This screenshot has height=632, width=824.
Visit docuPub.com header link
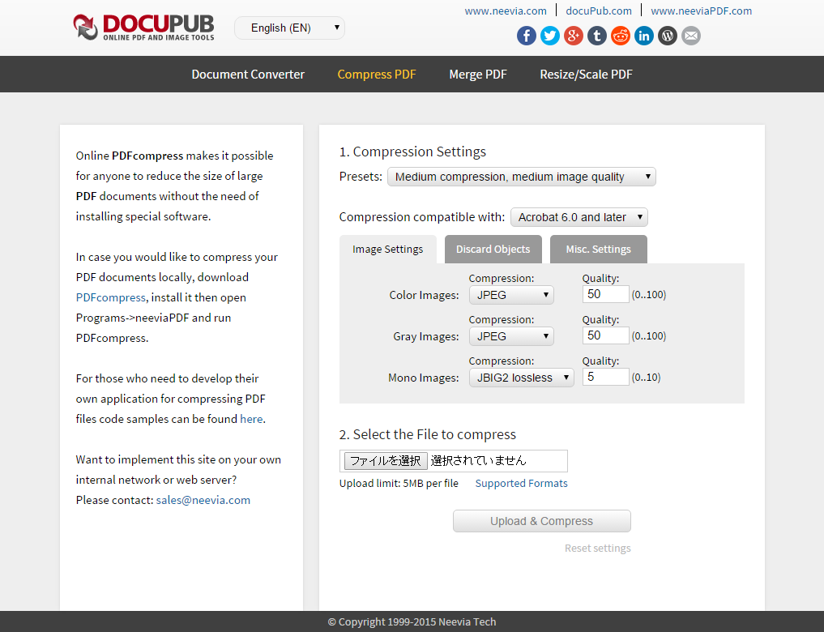point(599,11)
